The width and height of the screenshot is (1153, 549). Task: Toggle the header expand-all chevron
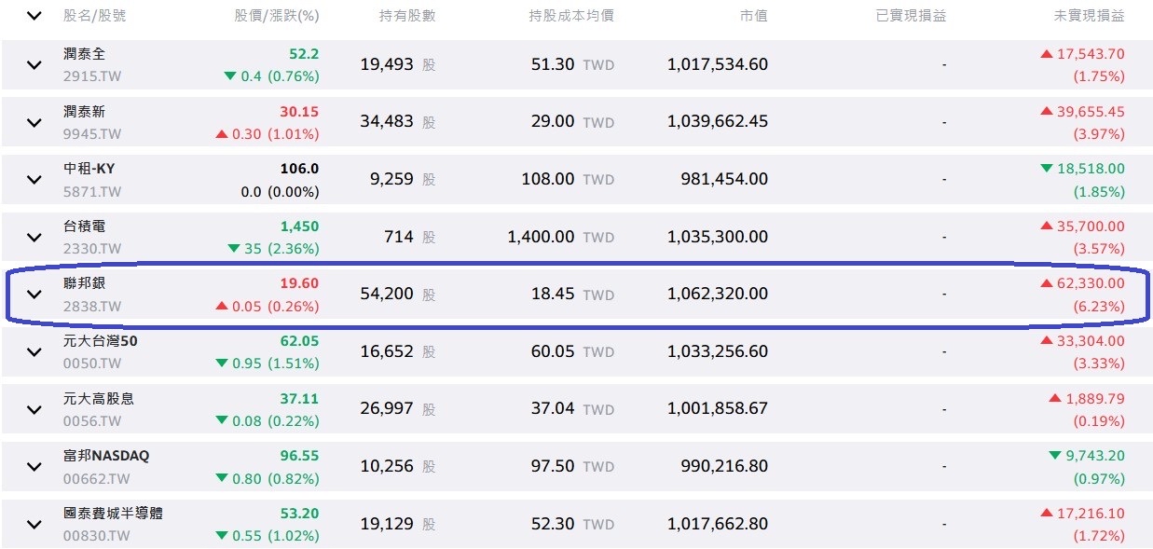click(x=34, y=16)
